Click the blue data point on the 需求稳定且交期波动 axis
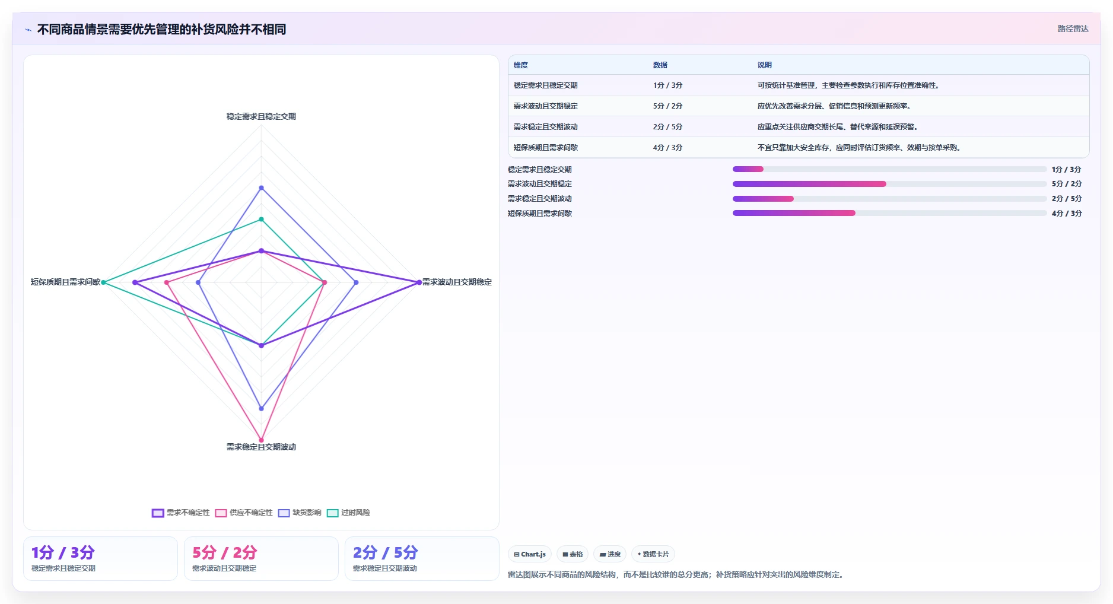The width and height of the screenshot is (1113, 604). tap(261, 409)
